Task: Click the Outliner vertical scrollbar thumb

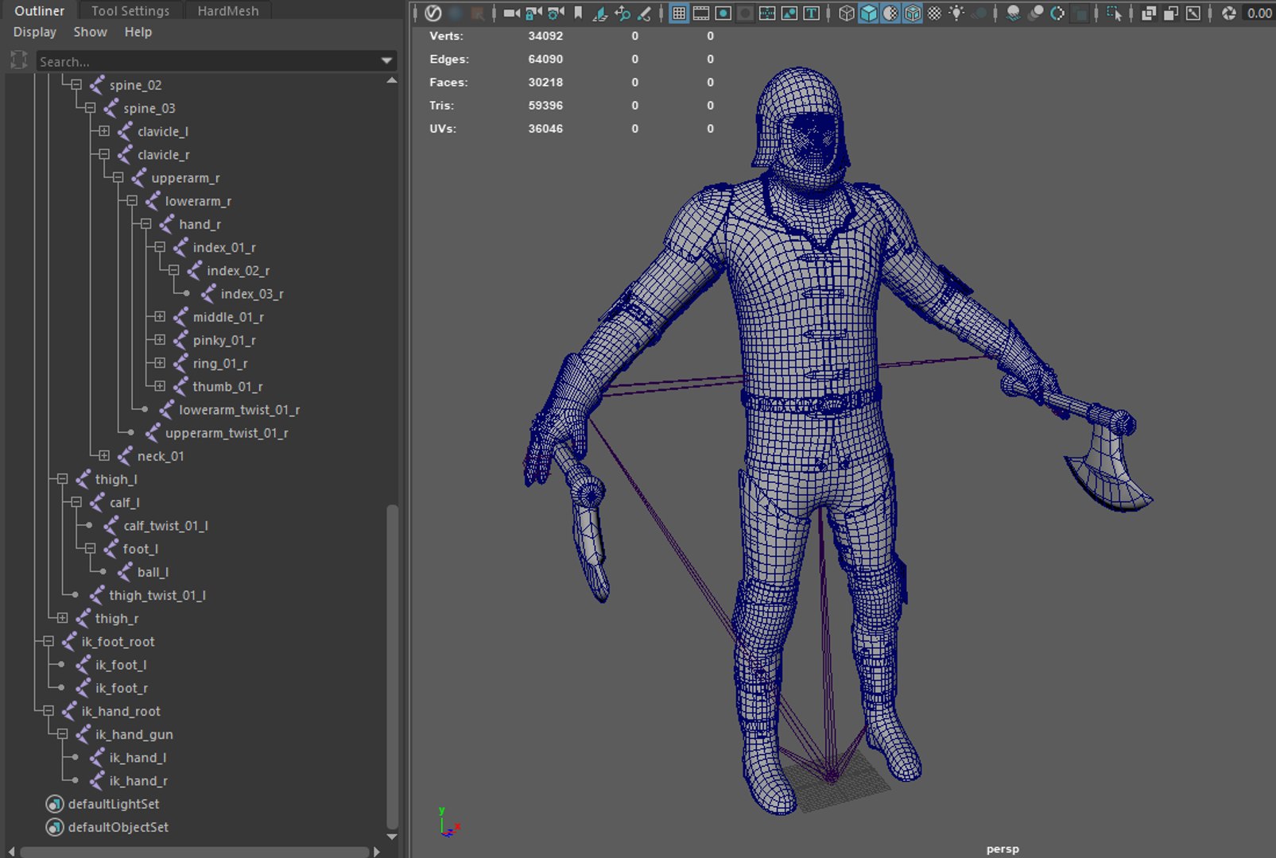Action: coord(391,666)
